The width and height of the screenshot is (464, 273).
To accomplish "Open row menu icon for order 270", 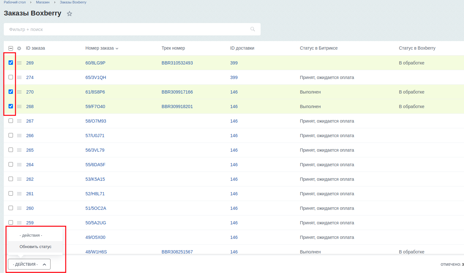I will pyautogui.click(x=19, y=92).
